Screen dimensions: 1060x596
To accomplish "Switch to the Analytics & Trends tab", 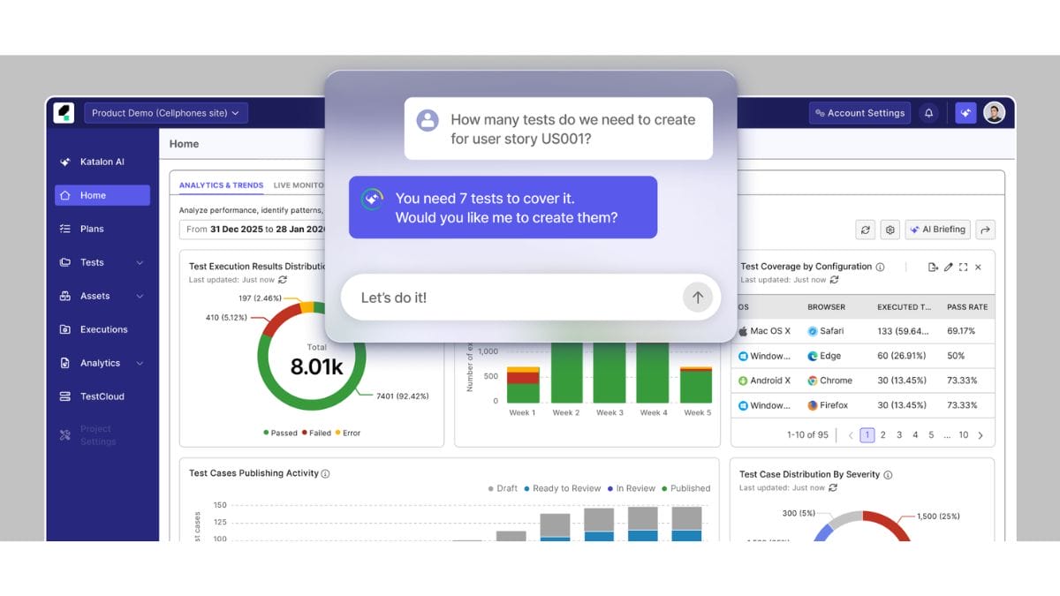I will click(221, 185).
